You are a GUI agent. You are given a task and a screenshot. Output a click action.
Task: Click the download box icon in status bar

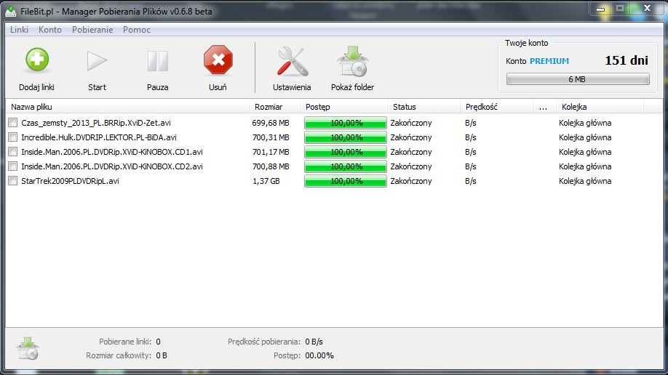28,348
